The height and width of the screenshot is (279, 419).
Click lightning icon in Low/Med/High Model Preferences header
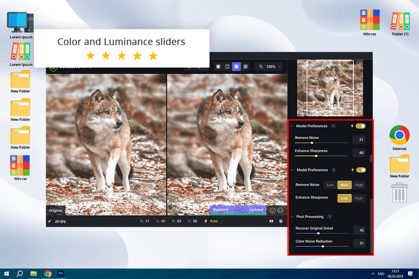point(353,170)
